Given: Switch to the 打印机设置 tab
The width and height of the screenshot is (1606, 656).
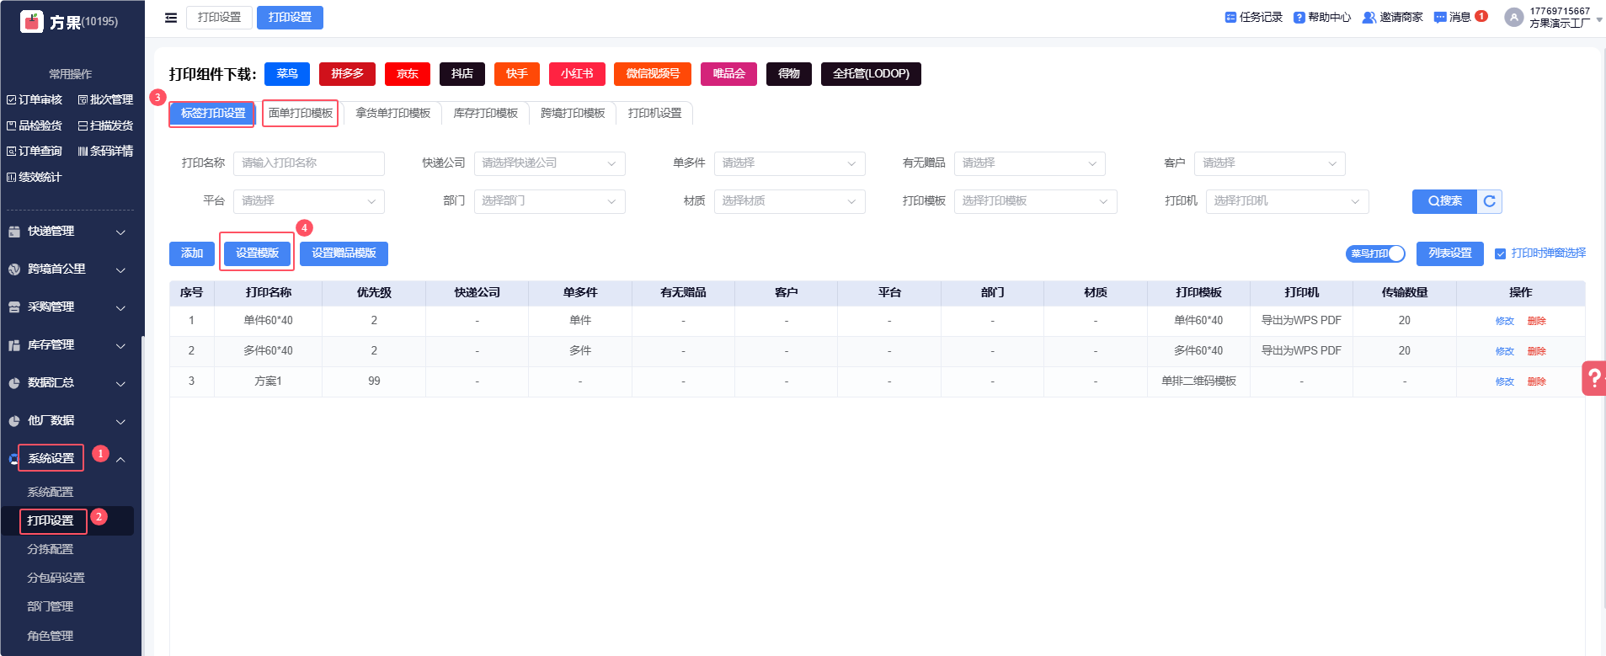Looking at the screenshot, I should [x=654, y=113].
